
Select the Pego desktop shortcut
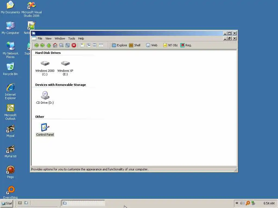(x=10, y=172)
